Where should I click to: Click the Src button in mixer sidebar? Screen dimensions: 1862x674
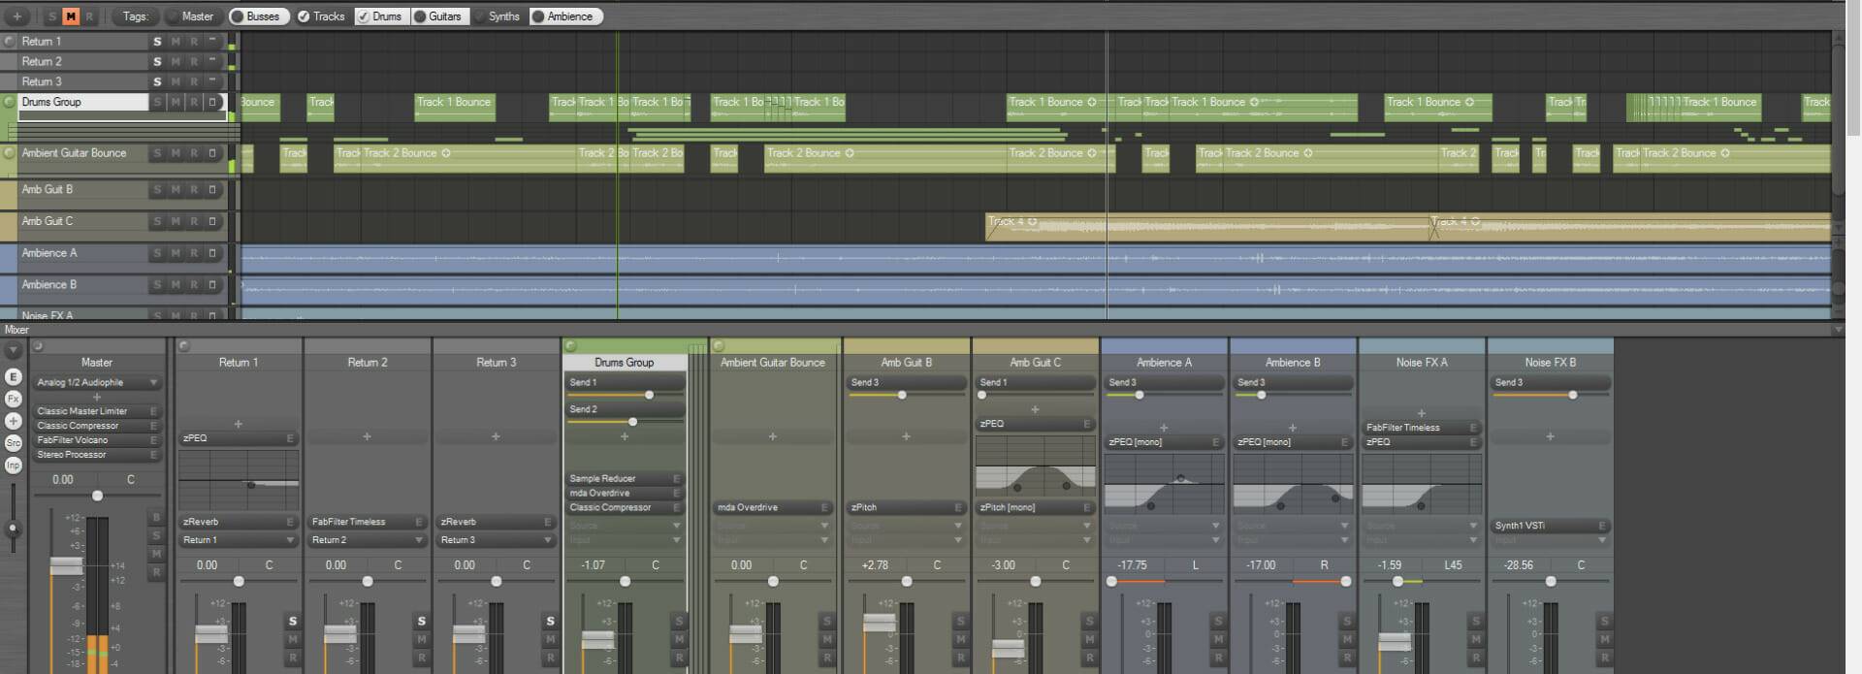[14, 443]
